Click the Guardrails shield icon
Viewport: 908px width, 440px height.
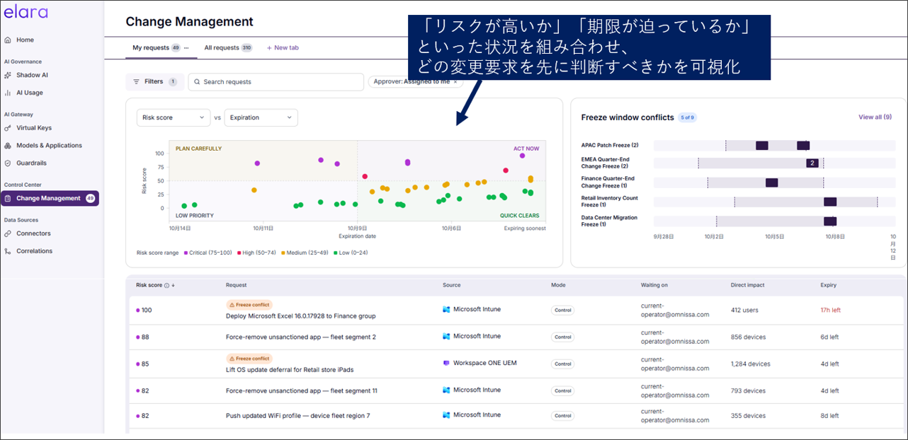point(8,163)
